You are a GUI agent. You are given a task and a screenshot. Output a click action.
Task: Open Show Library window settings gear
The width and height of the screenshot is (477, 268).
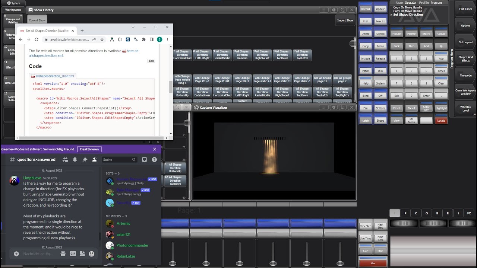coord(334,10)
